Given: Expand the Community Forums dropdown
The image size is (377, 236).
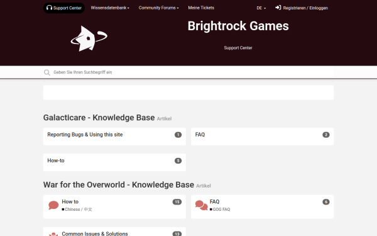Looking at the screenshot, I should pos(158,8).
